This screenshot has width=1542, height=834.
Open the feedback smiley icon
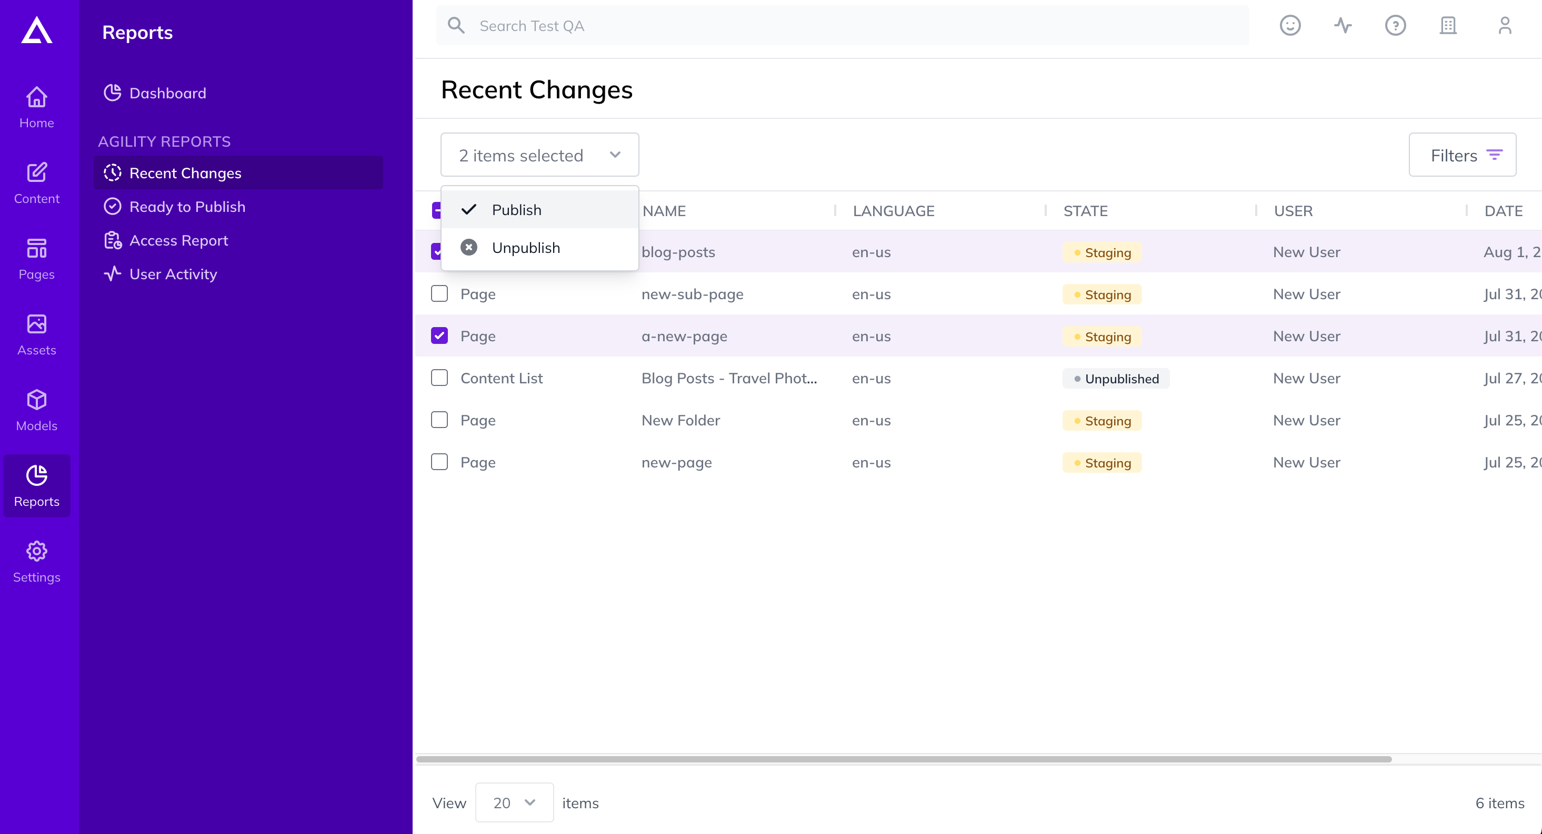[1290, 25]
